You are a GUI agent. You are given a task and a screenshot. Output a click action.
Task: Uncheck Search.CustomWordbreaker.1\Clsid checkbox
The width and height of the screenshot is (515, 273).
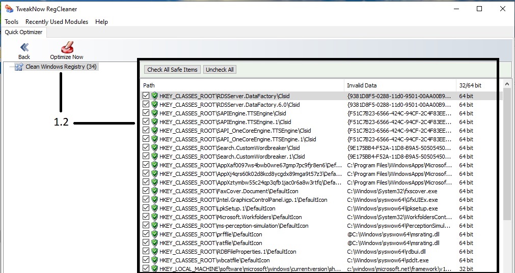click(146, 157)
